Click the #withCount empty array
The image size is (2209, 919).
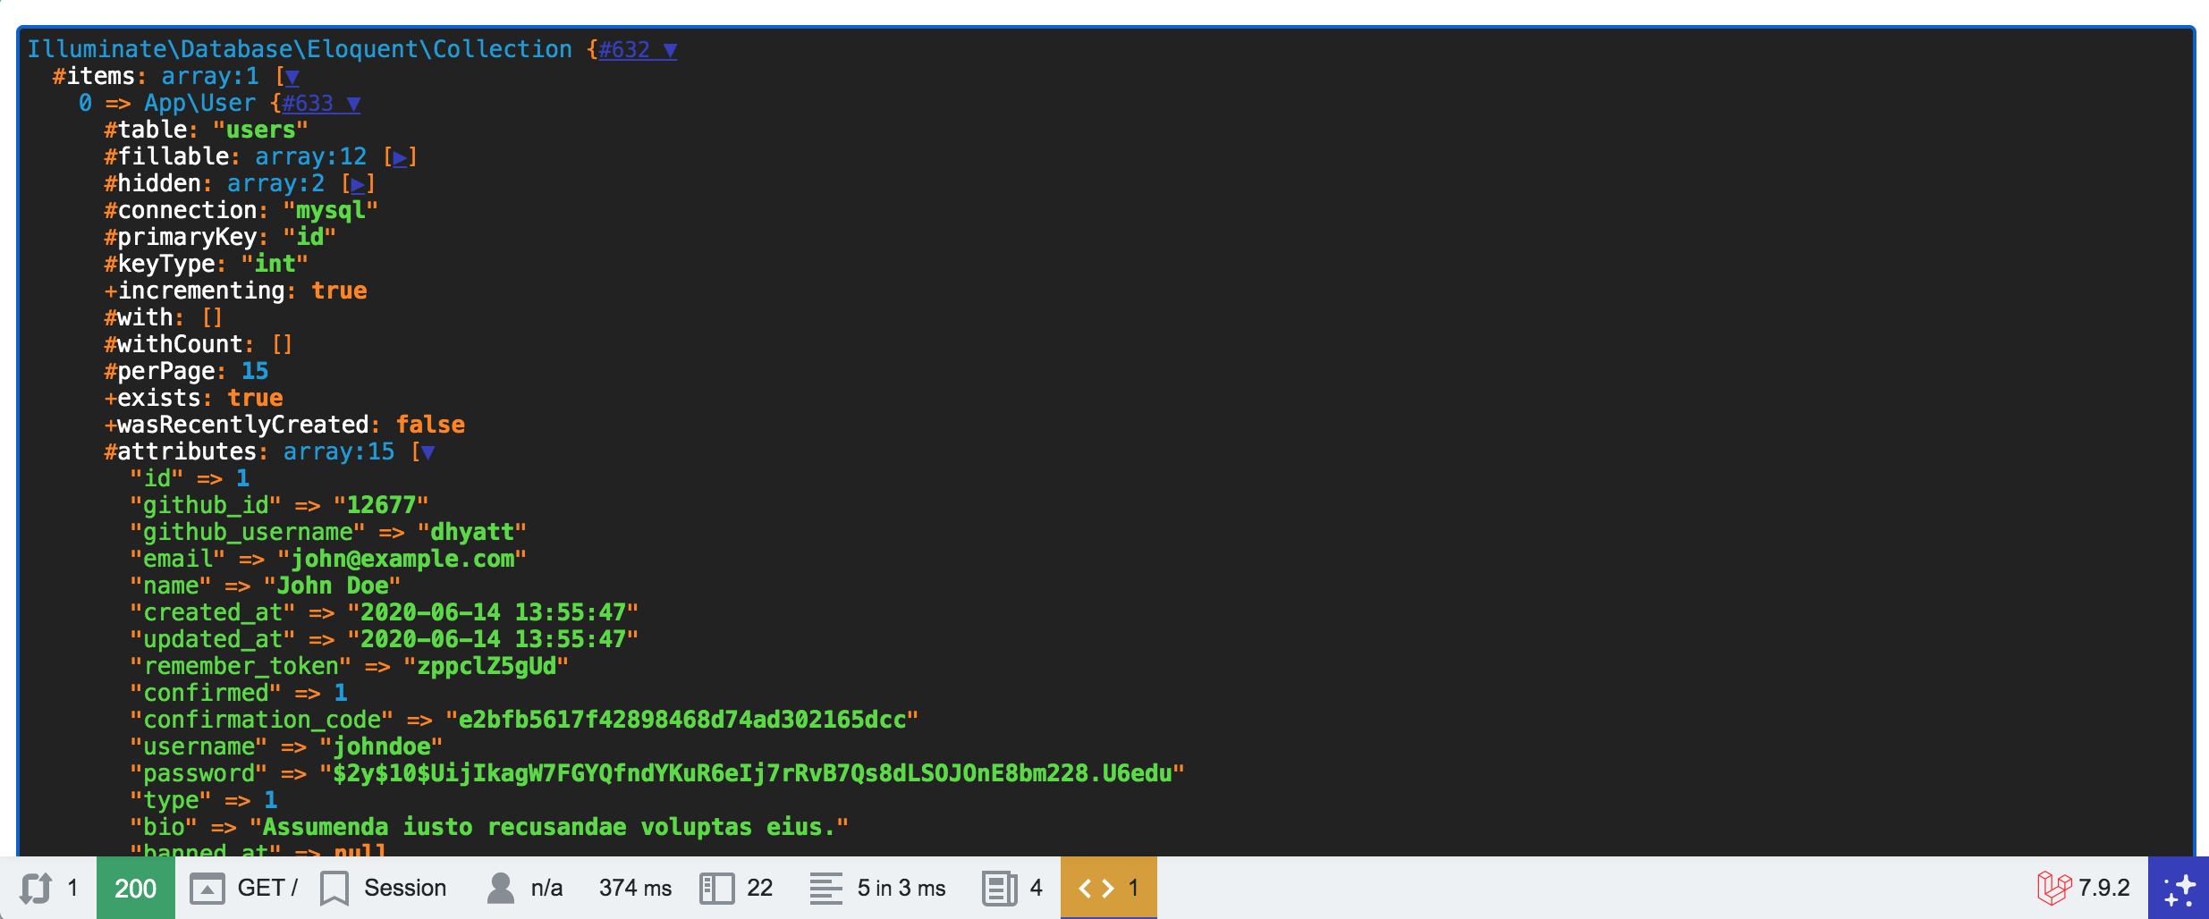[x=282, y=345]
